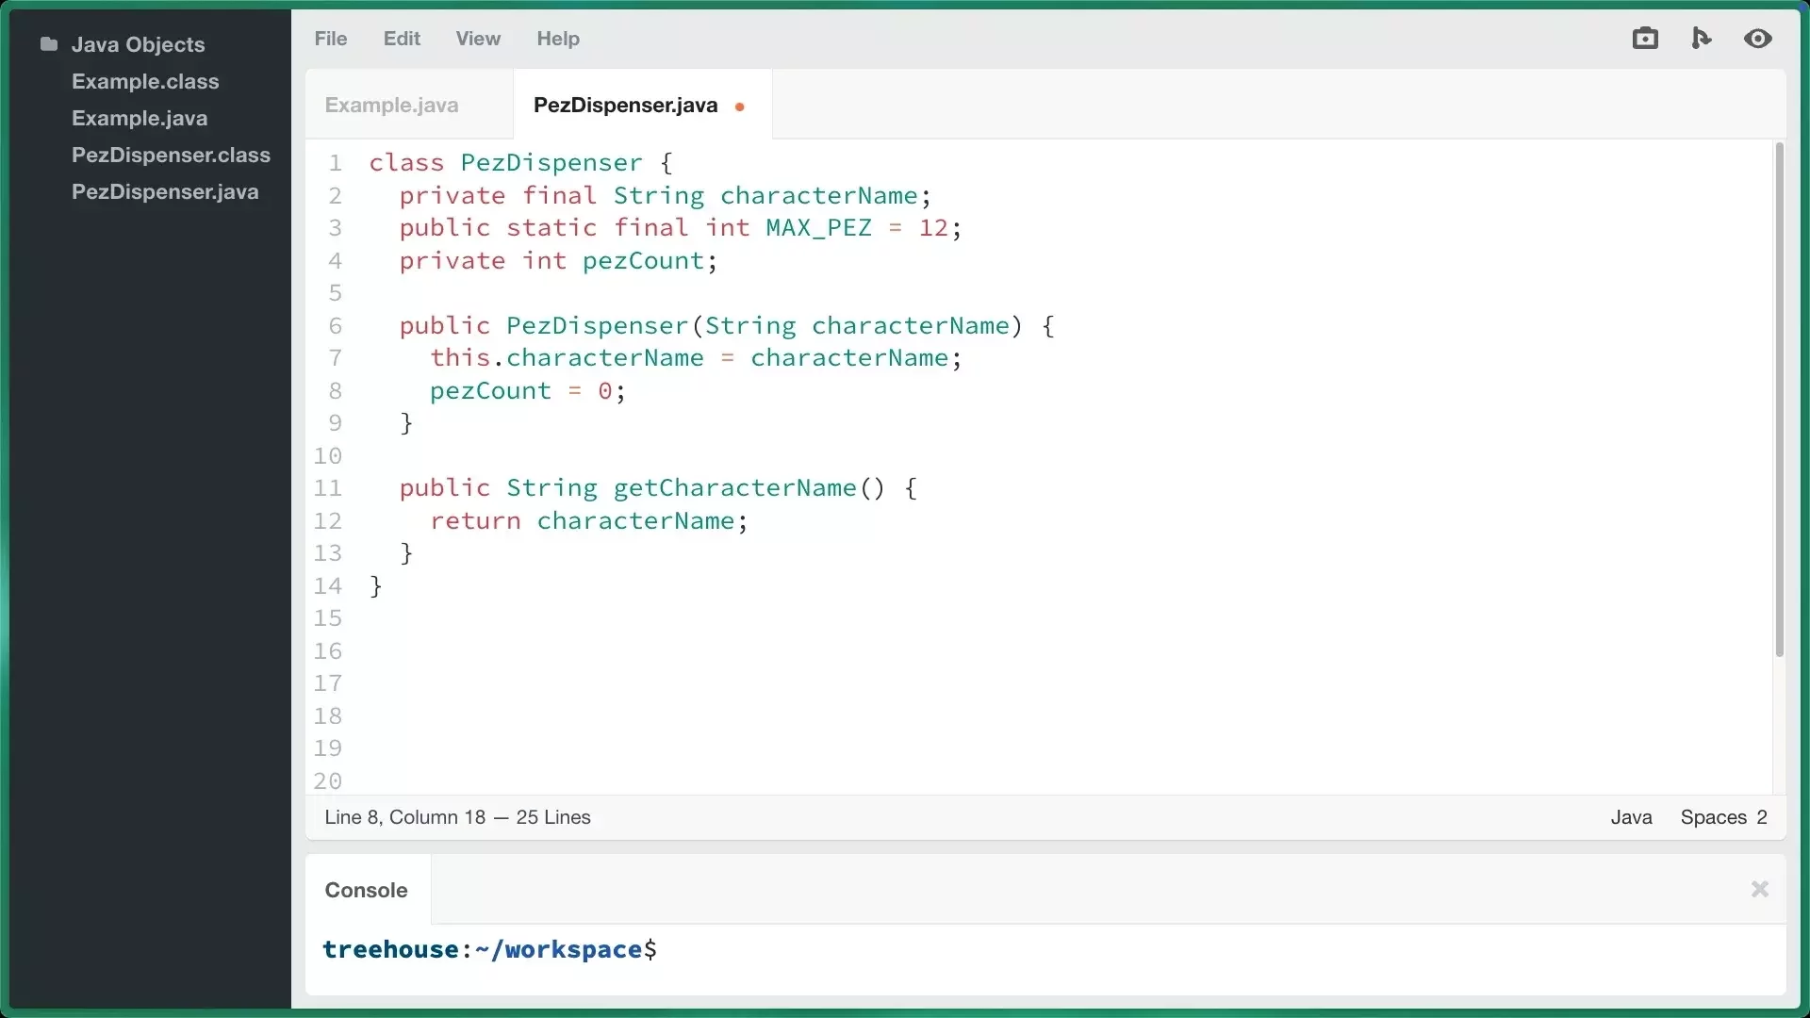Click Line 8, Column 18 status indicator
Viewport: 1810px width, 1018px height.
pyautogui.click(x=457, y=817)
